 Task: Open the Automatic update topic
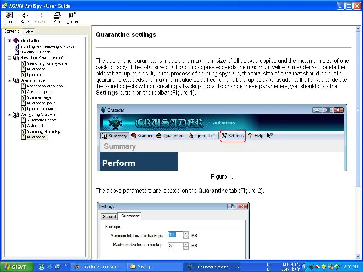[x=42, y=120]
